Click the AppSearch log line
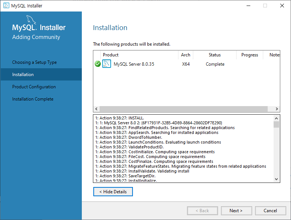Viewport: 291px width, 220px height. coord(157,132)
